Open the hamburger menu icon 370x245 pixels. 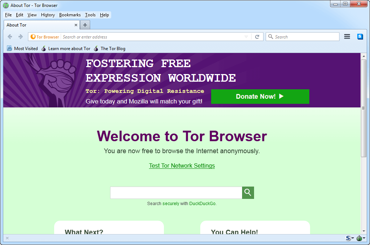click(347, 37)
